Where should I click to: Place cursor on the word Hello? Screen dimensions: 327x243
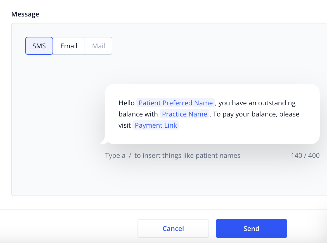[x=126, y=103]
